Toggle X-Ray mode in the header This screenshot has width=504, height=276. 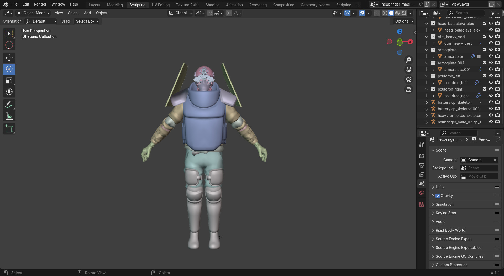377,13
